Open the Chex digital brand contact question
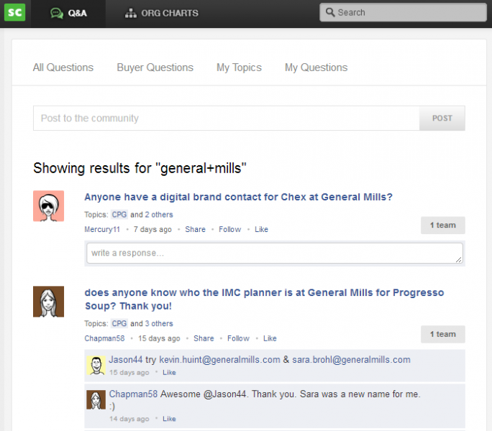 click(x=239, y=197)
